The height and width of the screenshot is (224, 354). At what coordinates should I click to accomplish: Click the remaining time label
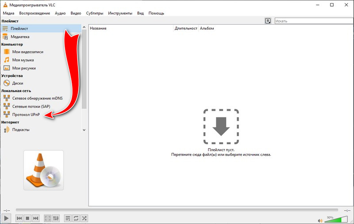point(347,210)
